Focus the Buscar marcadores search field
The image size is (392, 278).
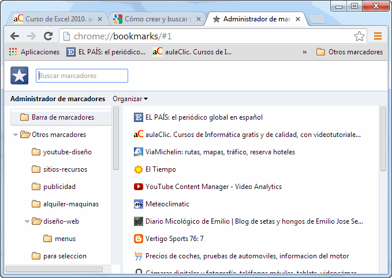pyautogui.click(x=82, y=76)
